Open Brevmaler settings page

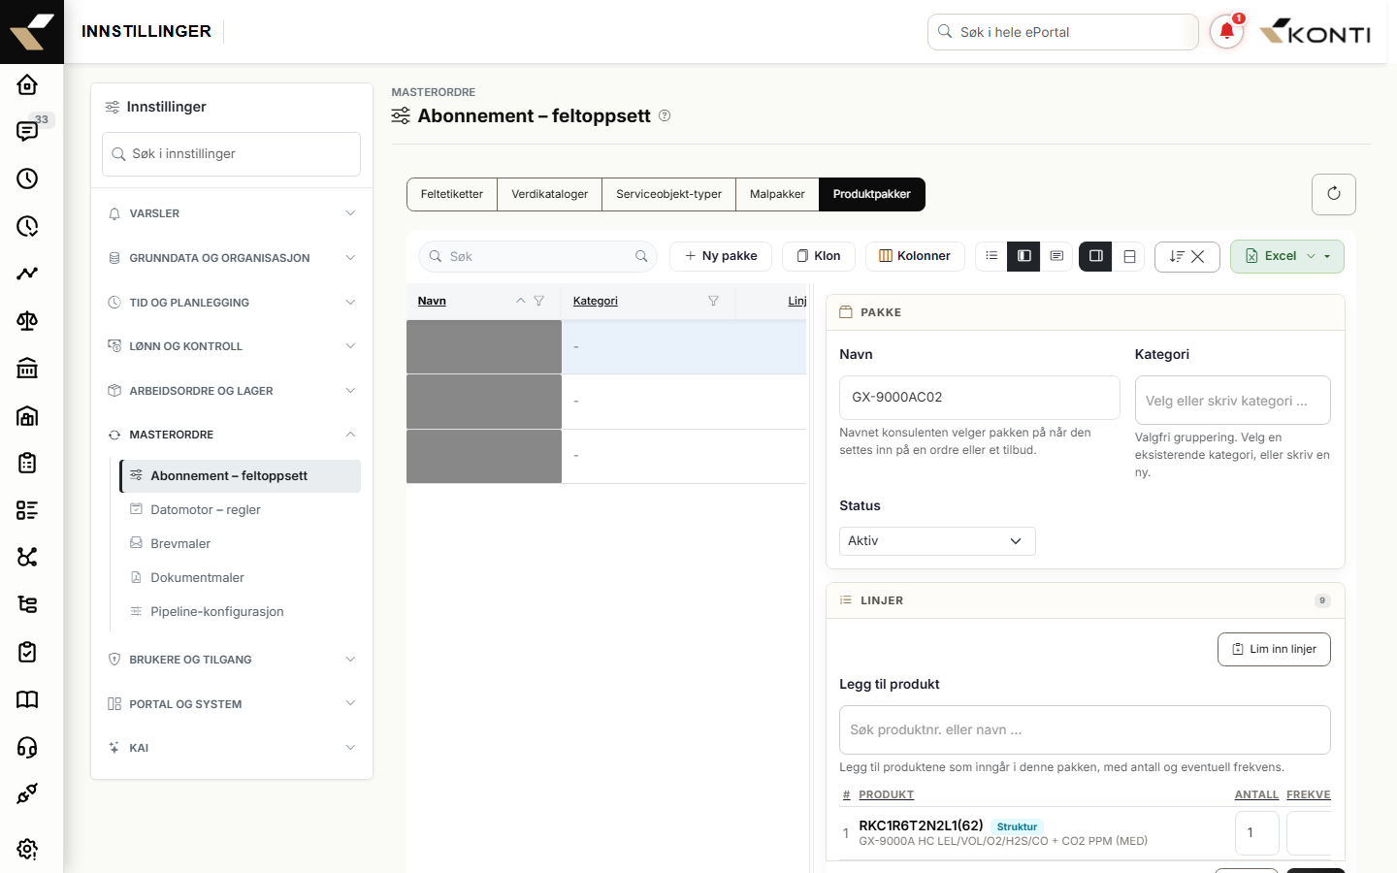[x=241, y=544]
